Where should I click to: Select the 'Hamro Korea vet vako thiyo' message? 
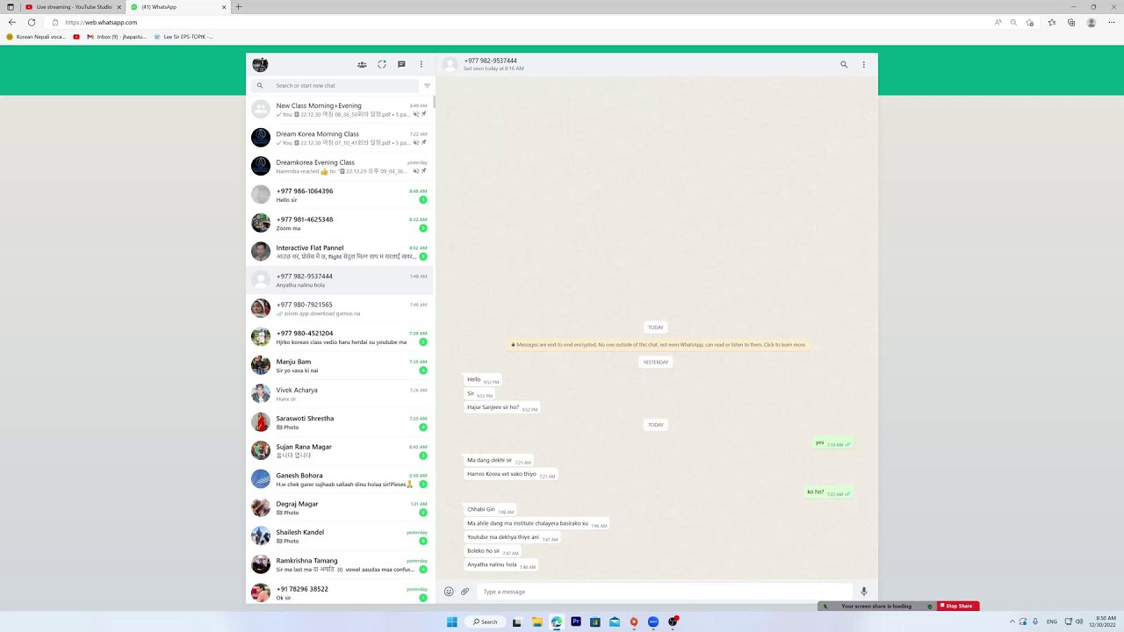510,474
